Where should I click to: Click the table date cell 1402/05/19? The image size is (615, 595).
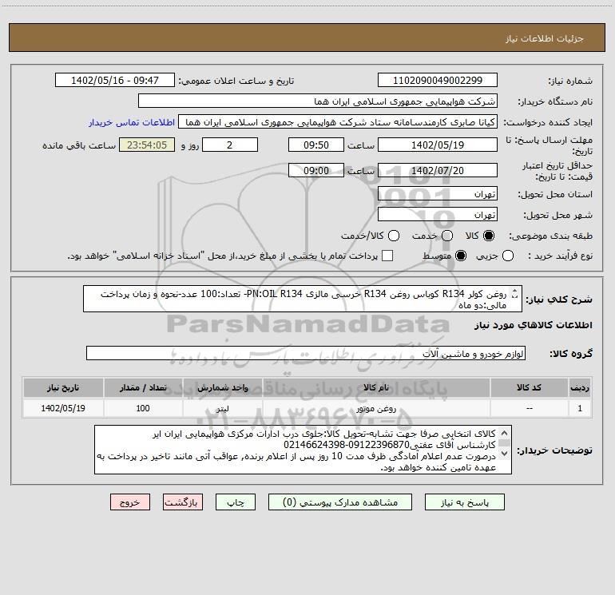pos(63,409)
